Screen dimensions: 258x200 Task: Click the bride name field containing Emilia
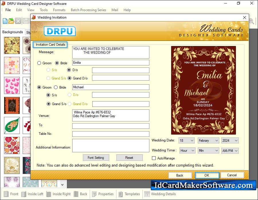click(x=111, y=63)
